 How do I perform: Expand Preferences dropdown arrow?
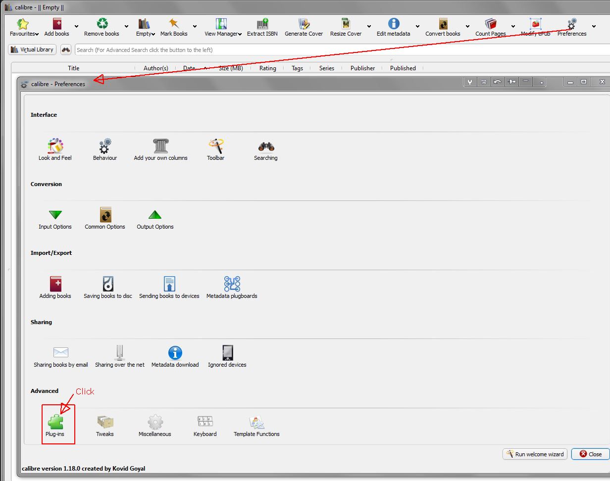pyautogui.click(x=594, y=26)
